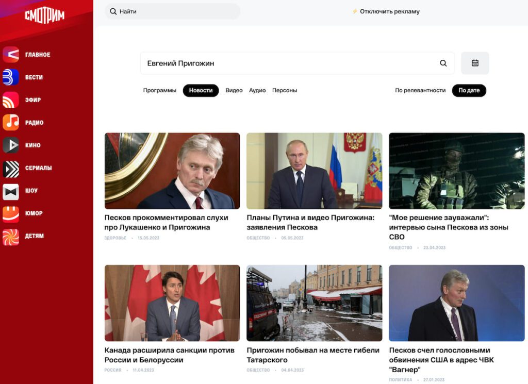This screenshot has height=384, width=528.
Task: Open the calendar date picker
Action: click(475, 63)
